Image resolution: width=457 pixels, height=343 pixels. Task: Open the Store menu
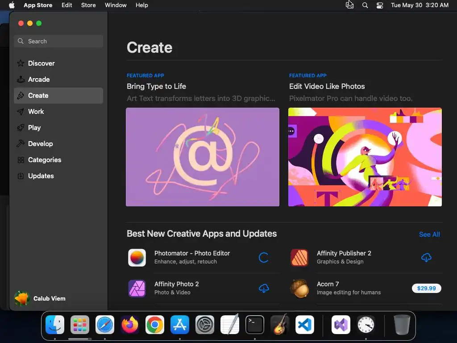pyautogui.click(x=88, y=5)
